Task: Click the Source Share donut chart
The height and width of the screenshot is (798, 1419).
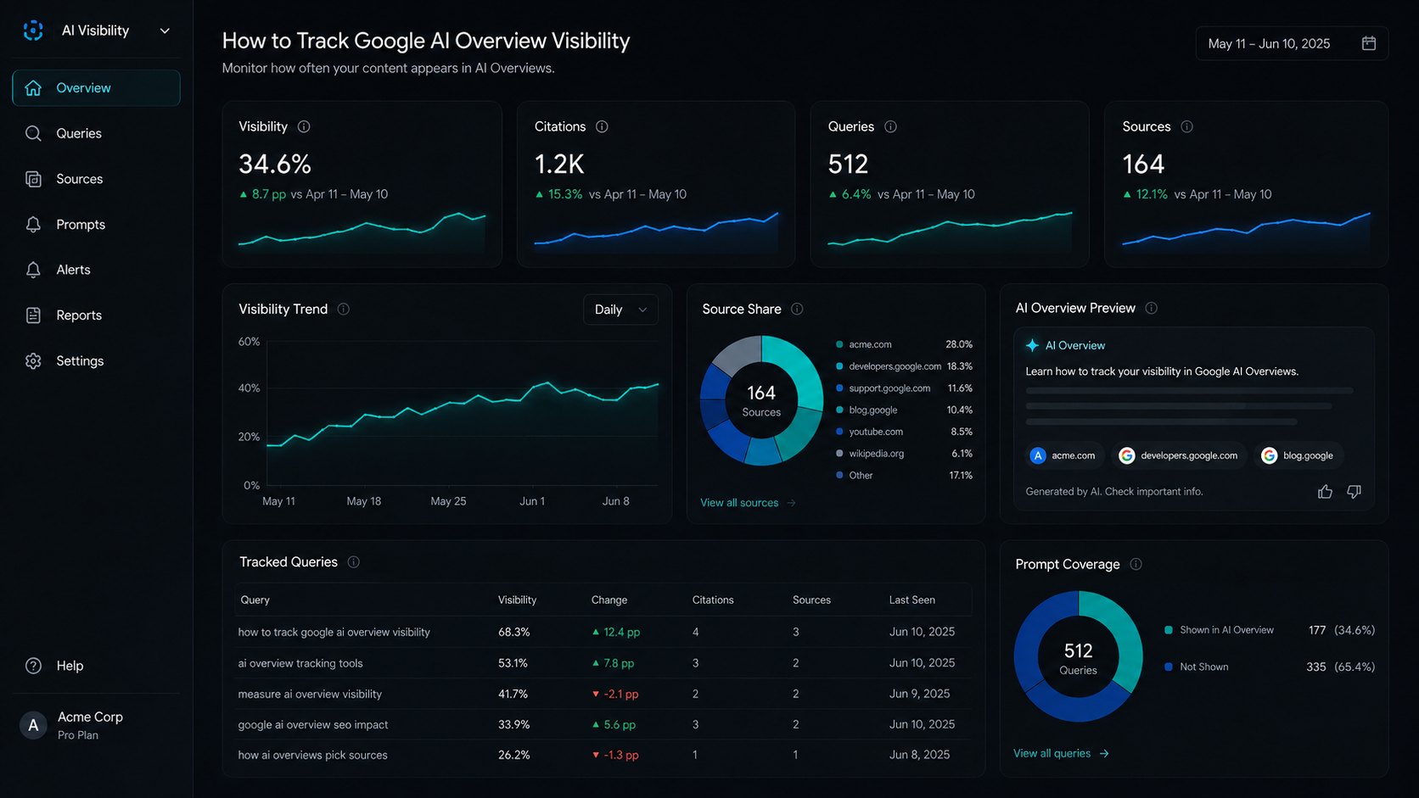Action: point(761,400)
